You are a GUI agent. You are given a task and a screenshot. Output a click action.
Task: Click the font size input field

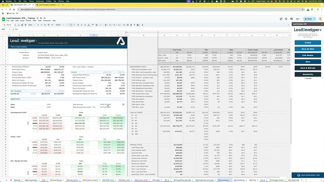pyautogui.click(x=71, y=25)
